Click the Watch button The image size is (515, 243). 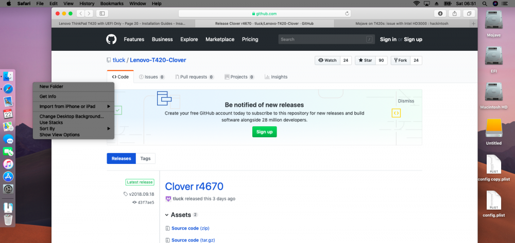coord(328,60)
